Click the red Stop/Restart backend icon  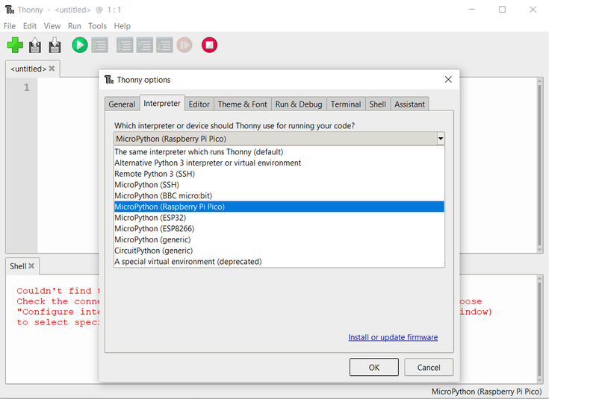pos(209,45)
